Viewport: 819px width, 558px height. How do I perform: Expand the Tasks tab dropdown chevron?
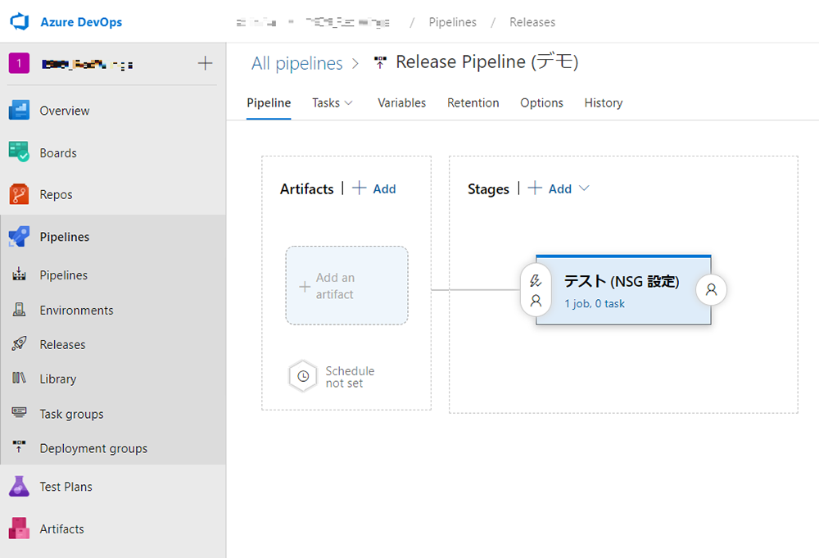pyautogui.click(x=348, y=103)
